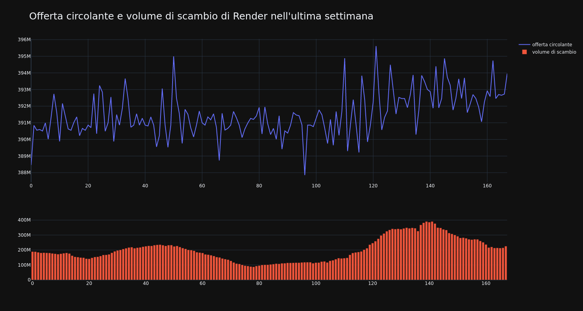Click the last volume bar at the far right
Viewport: 583px width, 311px height.
tap(506, 263)
